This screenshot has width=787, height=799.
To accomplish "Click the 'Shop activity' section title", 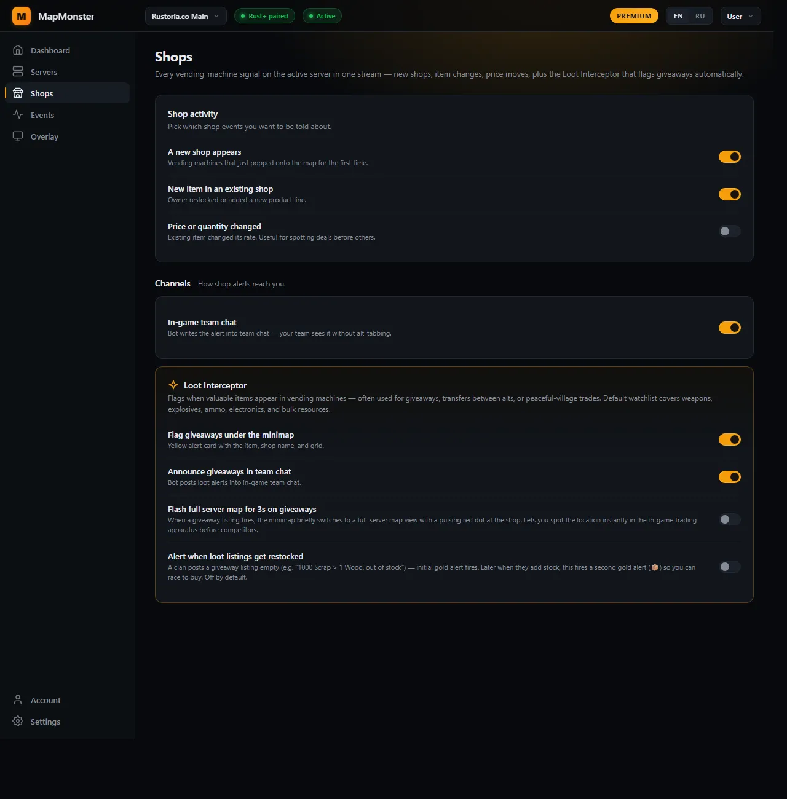I will pos(192,114).
